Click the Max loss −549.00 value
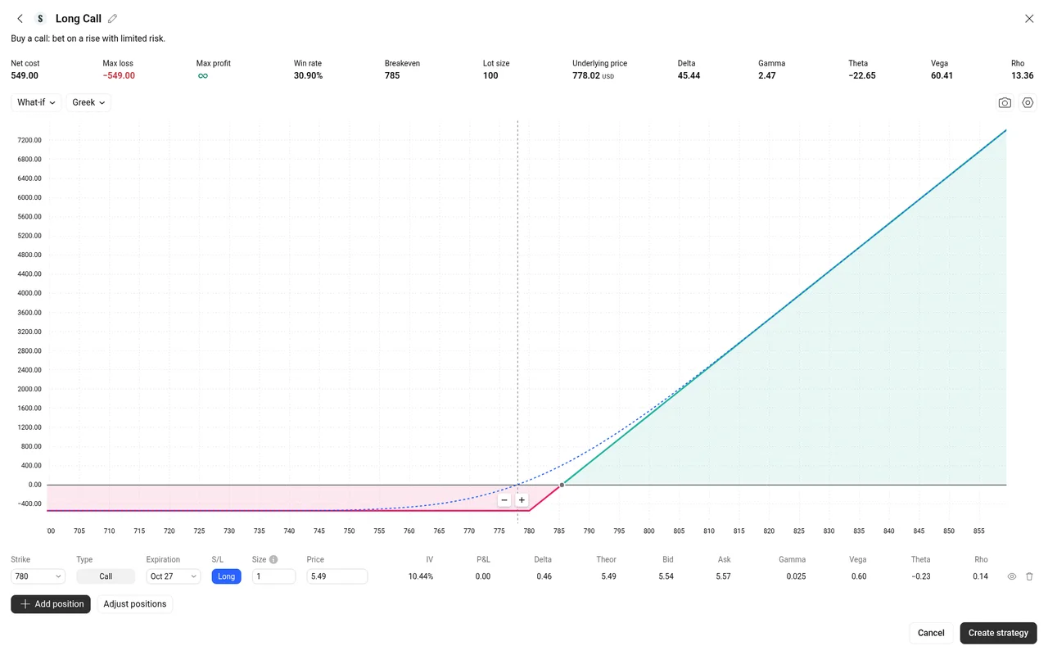The image size is (1048, 655). (x=119, y=75)
